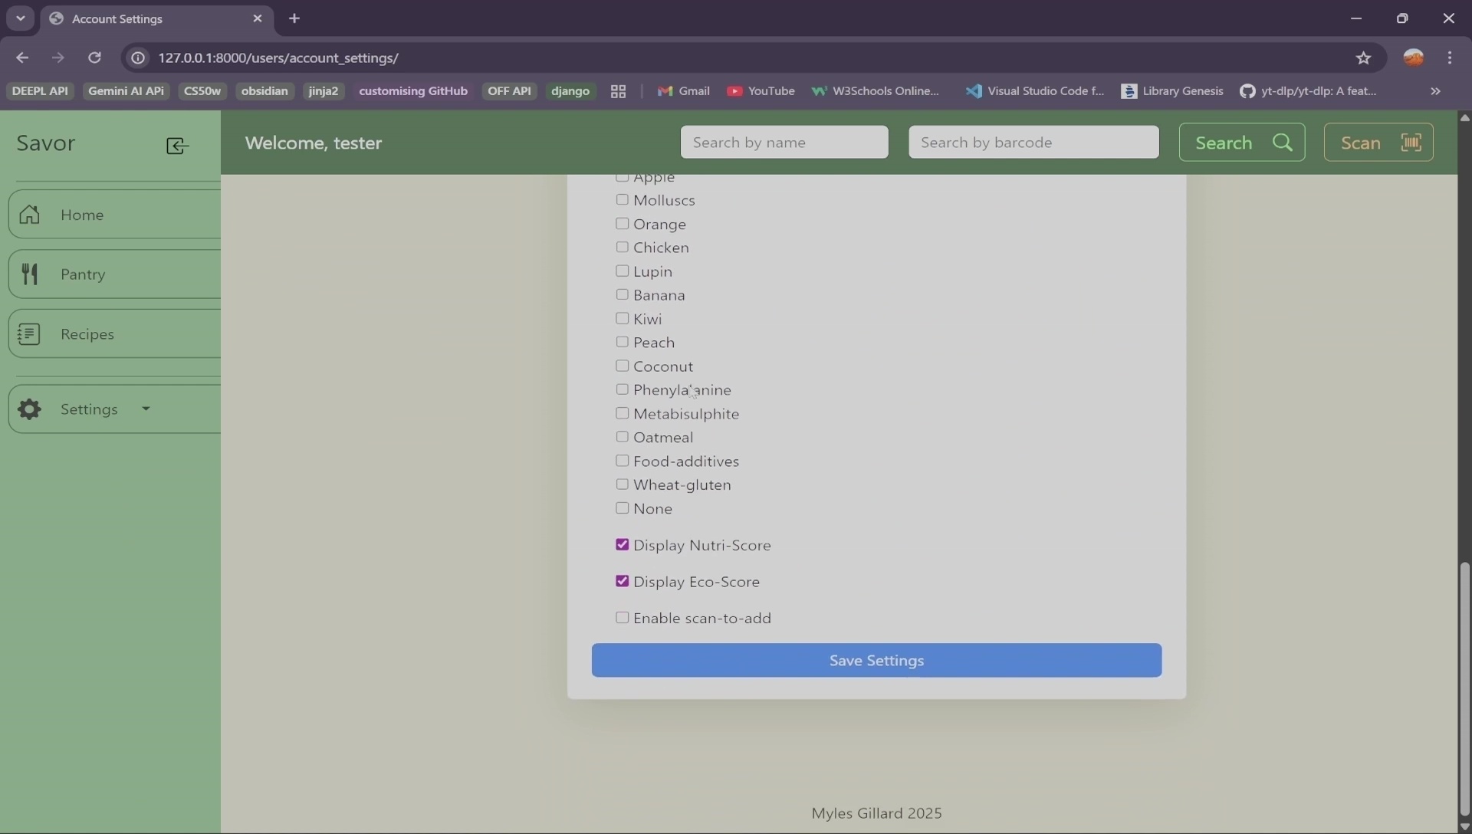This screenshot has width=1472, height=834.
Task: Click the Scan barcode icon
Action: [x=1411, y=142]
